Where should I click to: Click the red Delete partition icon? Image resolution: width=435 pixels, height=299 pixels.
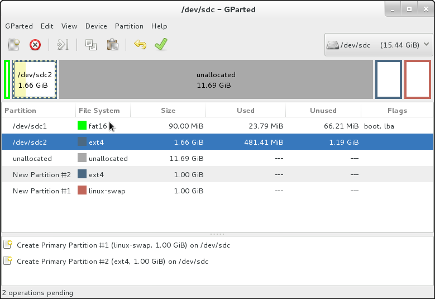(35, 45)
